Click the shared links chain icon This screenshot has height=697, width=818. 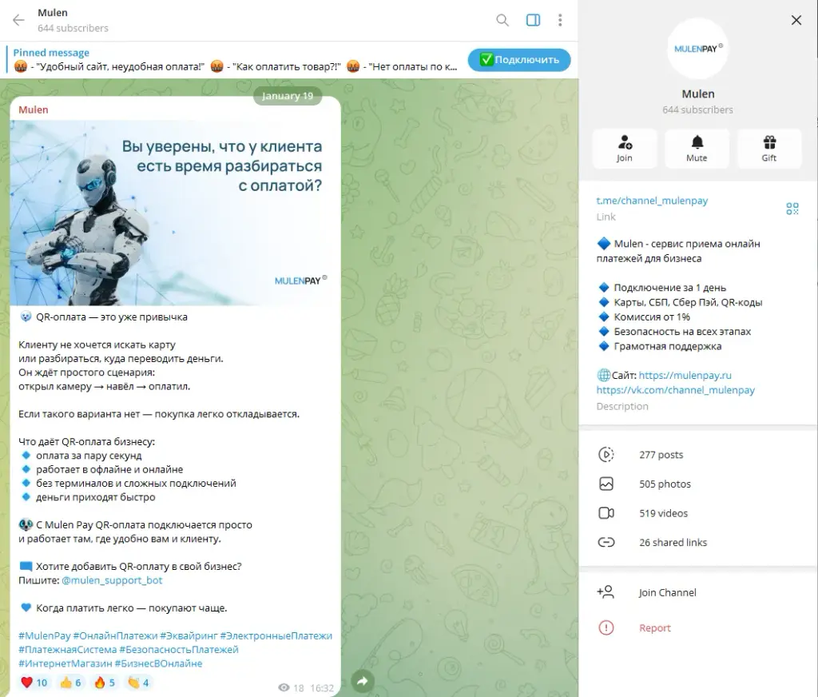point(606,543)
